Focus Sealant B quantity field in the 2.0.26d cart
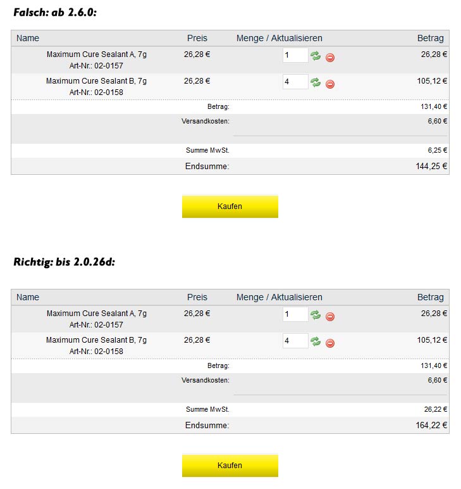 295,341
